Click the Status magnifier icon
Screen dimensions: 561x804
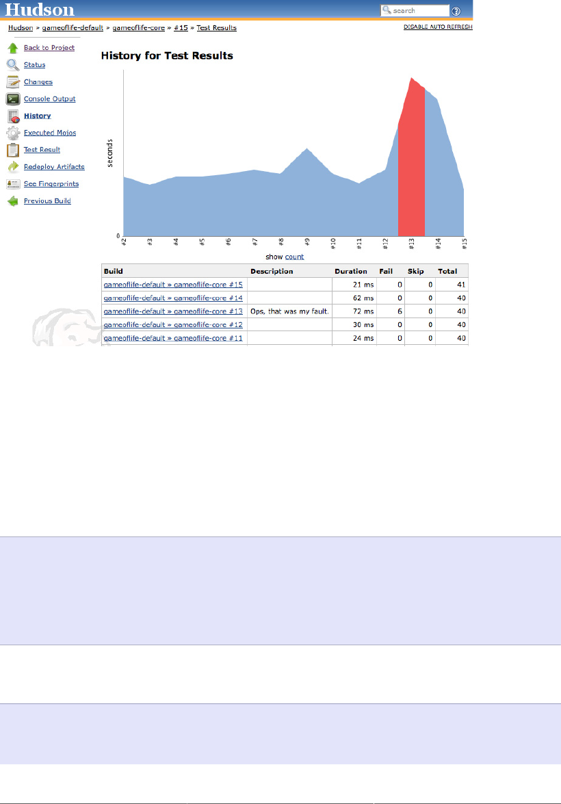point(13,65)
